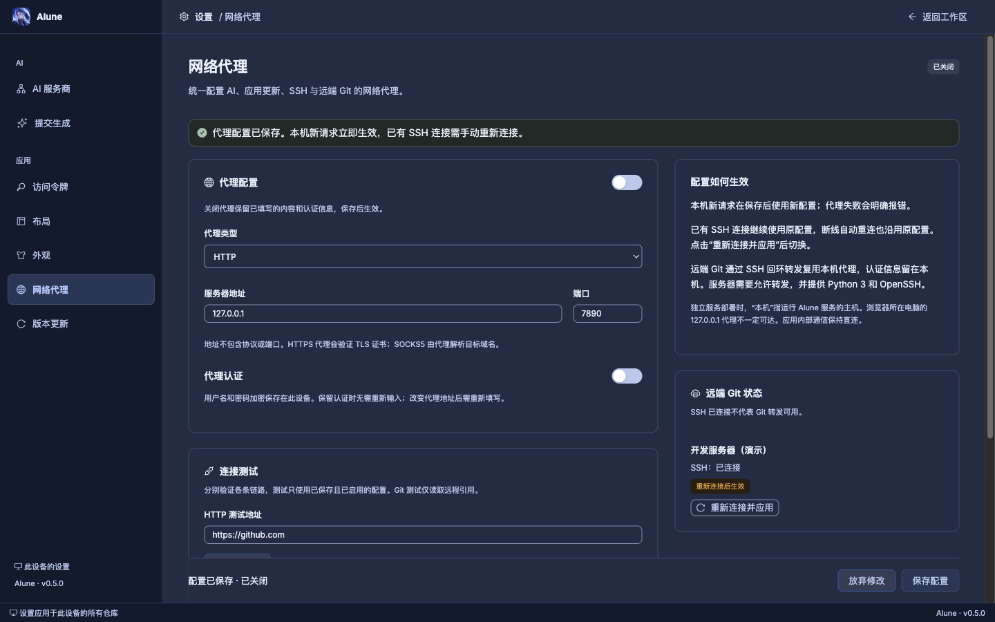Click 设置应用于此设备的所有仓库 in status bar
995x622 pixels.
(64, 613)
